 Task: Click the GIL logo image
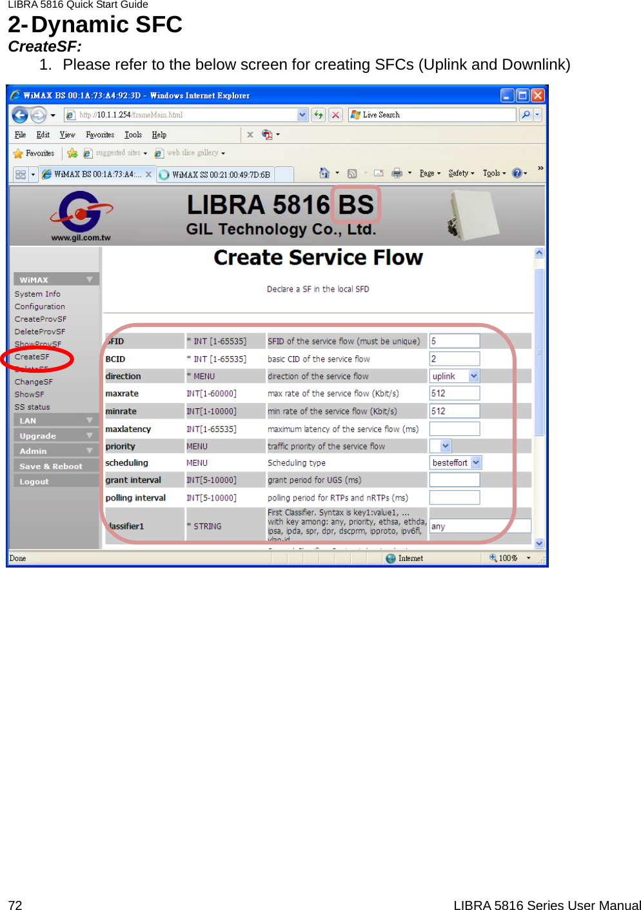coord(81,215)
